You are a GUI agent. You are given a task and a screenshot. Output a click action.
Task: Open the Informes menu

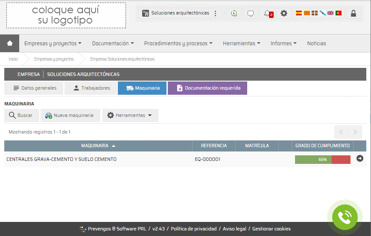[283, 43]
